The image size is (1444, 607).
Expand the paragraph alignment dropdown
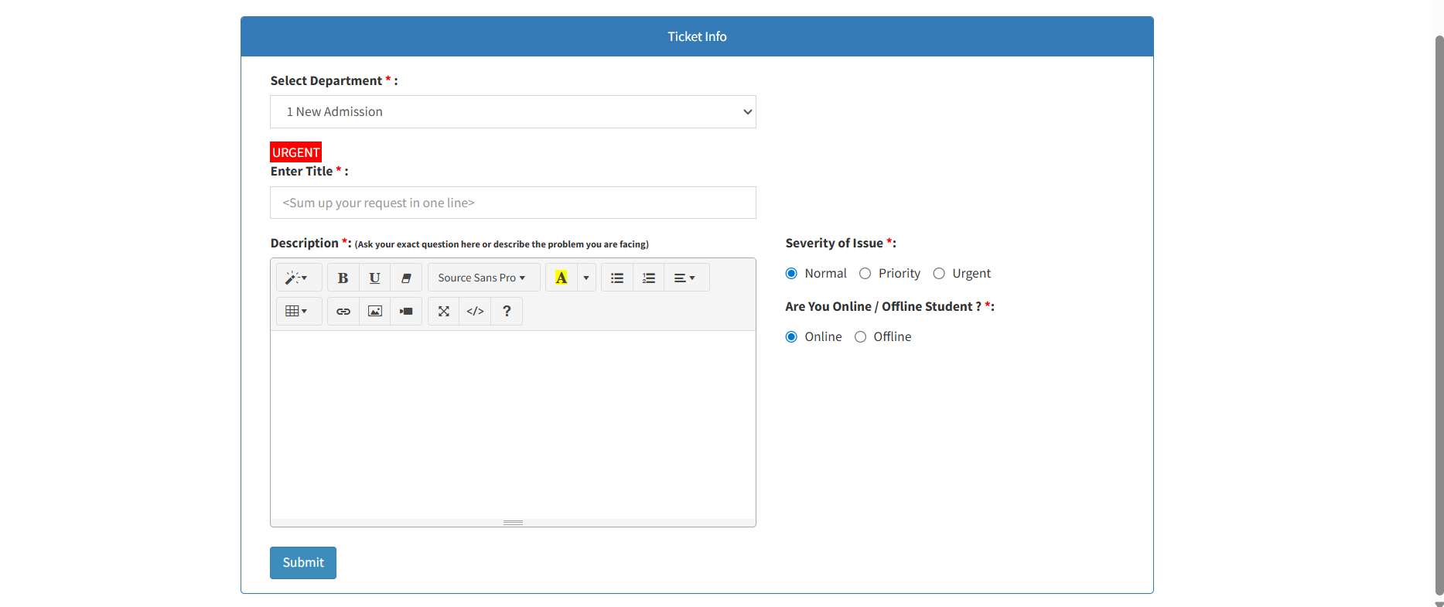(x=684, y=278)
